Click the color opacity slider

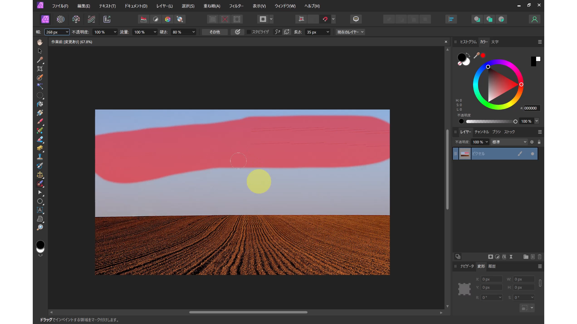(490, 121)
